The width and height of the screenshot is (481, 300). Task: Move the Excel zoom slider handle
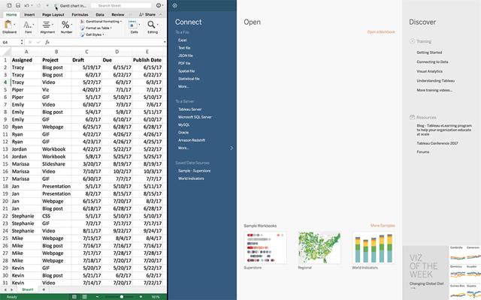(x=122, y=297)
